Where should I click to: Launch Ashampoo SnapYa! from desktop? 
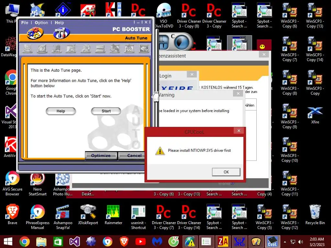tap(63, 217)
